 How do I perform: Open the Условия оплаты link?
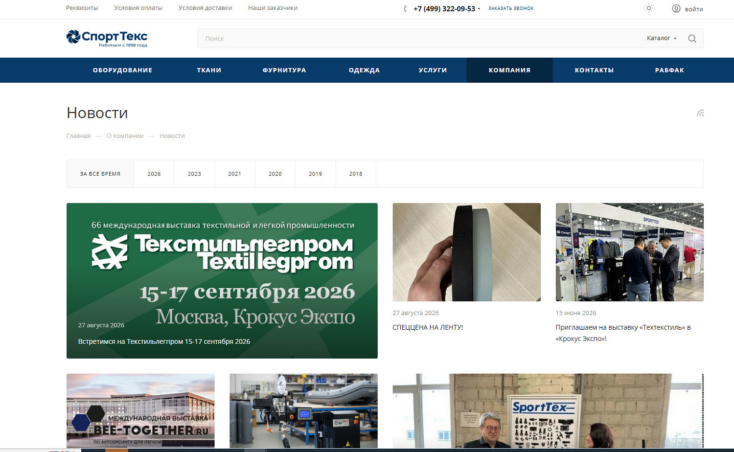pyautogui.click(x=138, y=8)
